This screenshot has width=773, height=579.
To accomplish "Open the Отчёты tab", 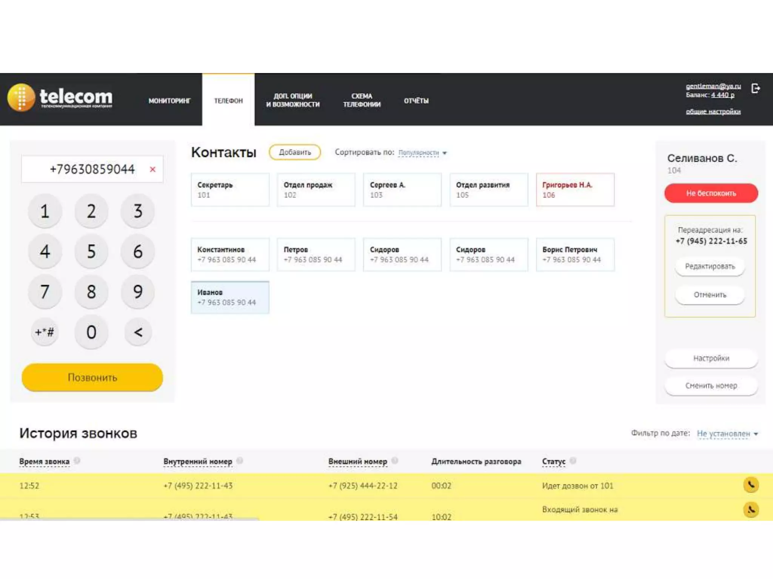I will 416,101.
